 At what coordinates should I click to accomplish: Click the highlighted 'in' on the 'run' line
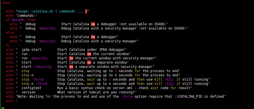coord(89,54)
